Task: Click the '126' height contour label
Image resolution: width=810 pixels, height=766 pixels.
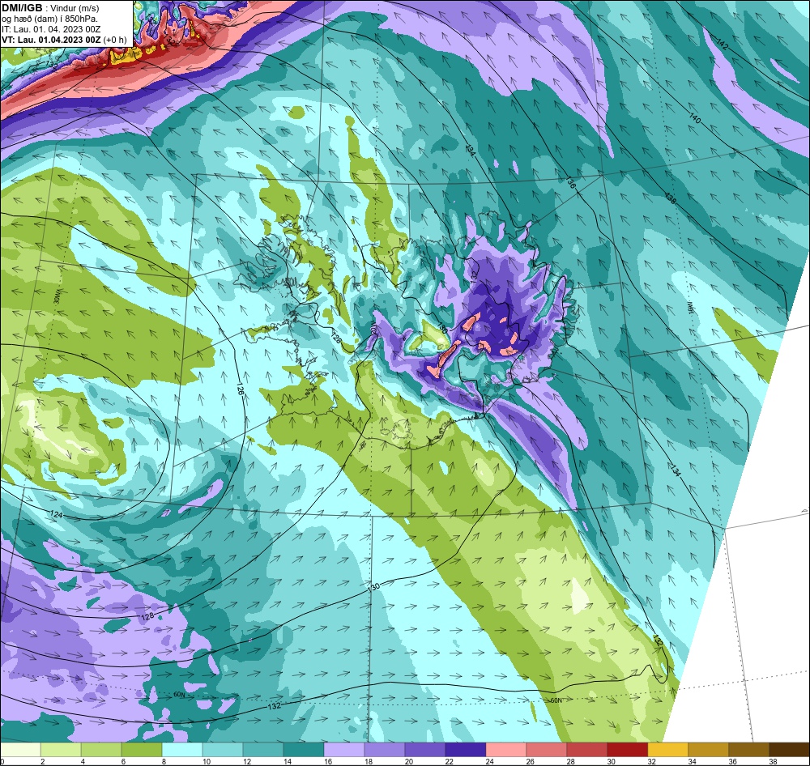Action: click(241, 389)
